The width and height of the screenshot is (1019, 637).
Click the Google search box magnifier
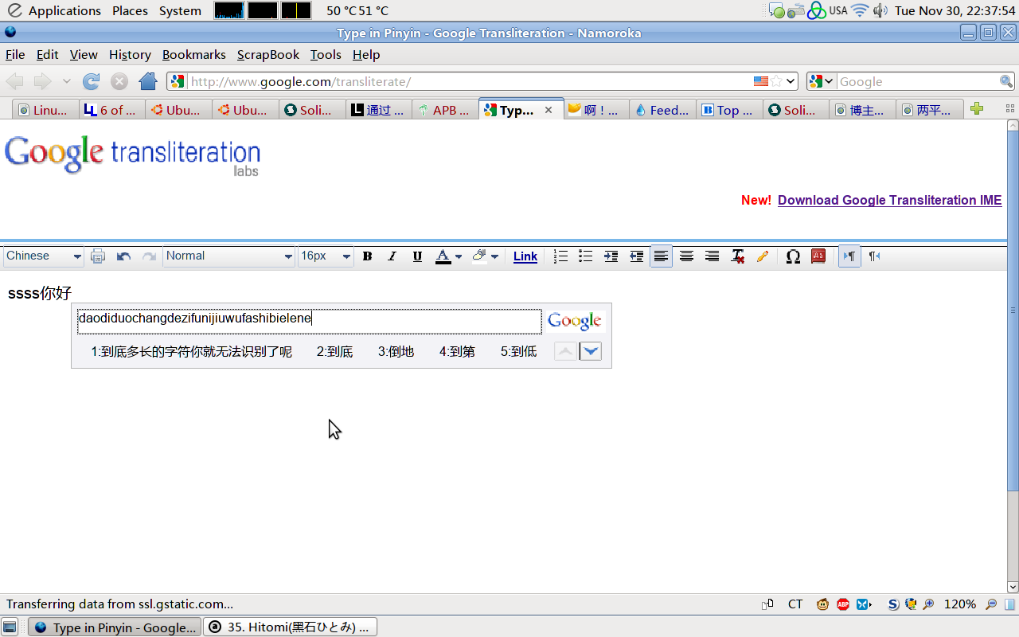tap(1006, 81)
